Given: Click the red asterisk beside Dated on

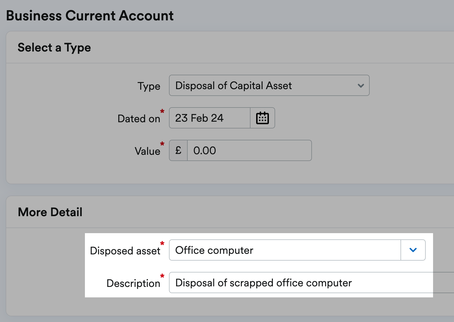Looking at the screenshot, I should (162, 111).
